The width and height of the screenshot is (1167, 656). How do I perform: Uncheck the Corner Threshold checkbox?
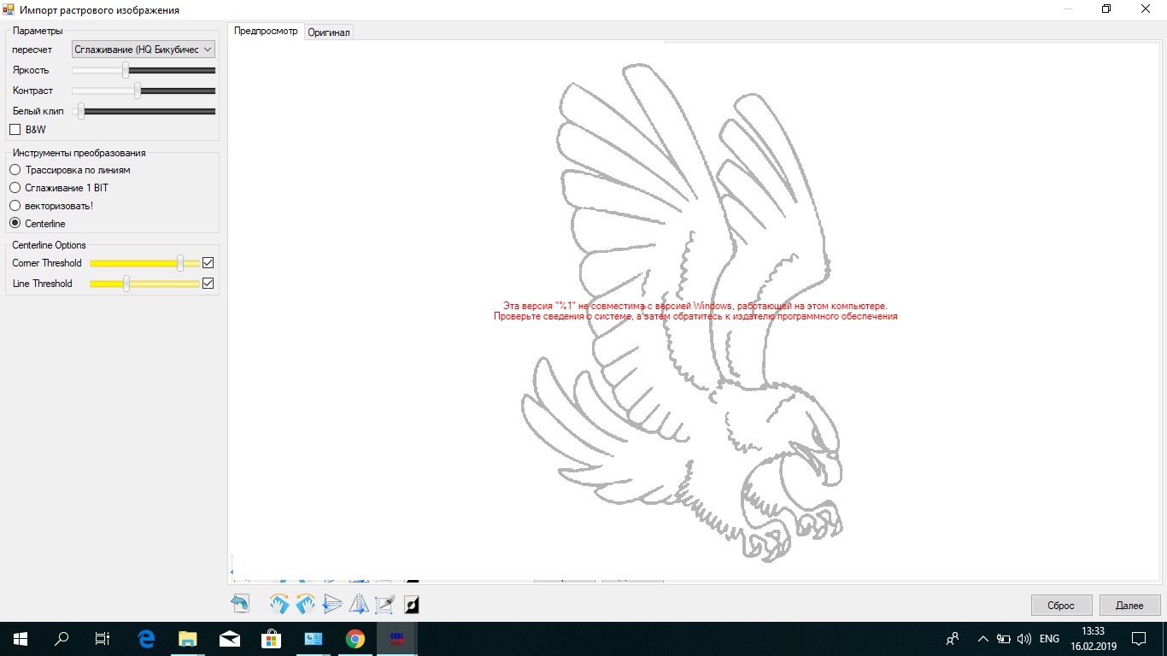click(208, 262)
